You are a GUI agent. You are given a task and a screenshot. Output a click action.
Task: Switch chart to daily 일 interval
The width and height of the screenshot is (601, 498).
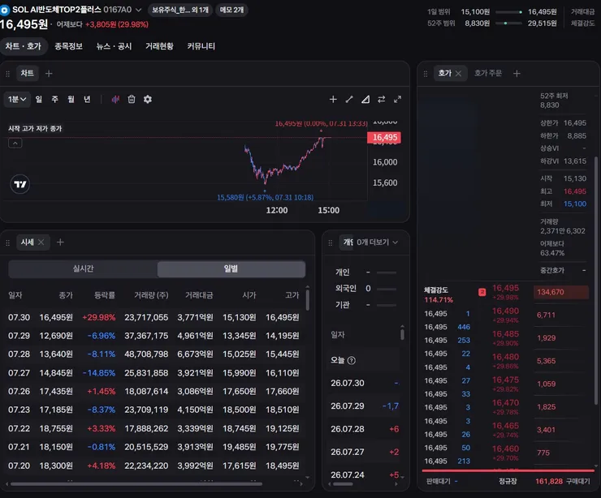click(x=39, y=100)
